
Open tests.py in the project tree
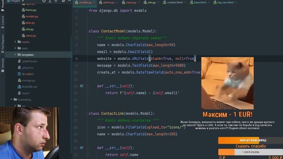(28, 23)
